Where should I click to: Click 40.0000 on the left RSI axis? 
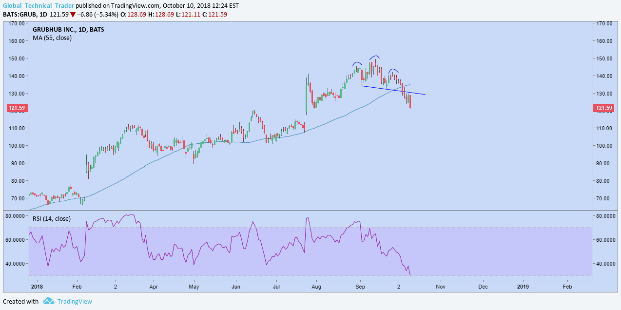click(15, 264)
